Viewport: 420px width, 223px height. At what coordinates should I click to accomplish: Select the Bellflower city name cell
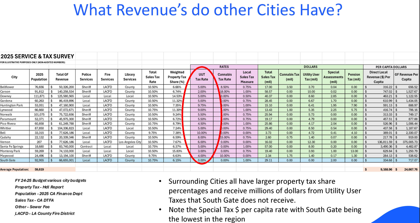(7, 87)
